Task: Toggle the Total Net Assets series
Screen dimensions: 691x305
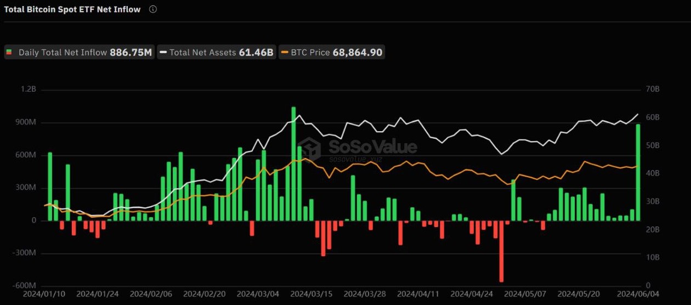Action: coord(217,53)
